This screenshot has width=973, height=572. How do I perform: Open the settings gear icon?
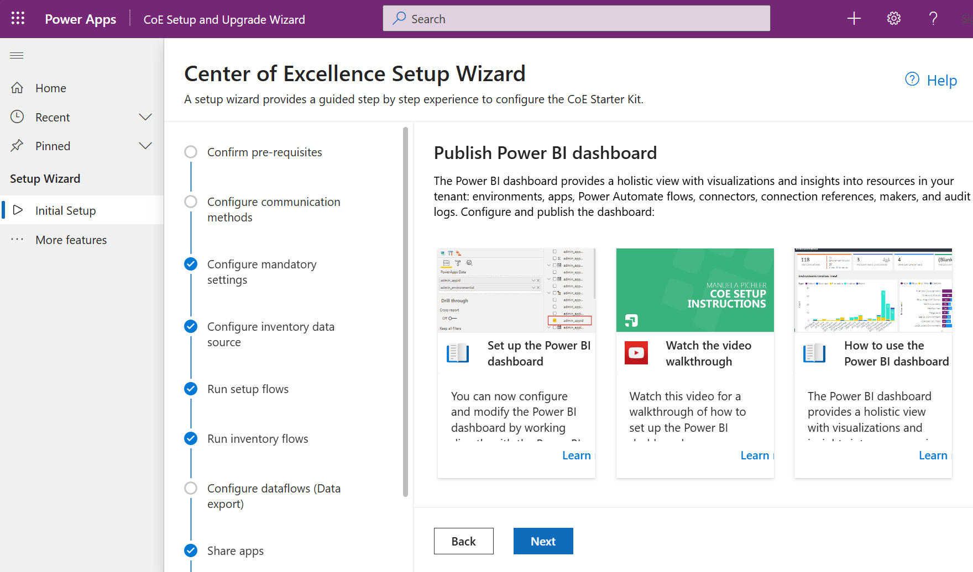pos(894,19)
